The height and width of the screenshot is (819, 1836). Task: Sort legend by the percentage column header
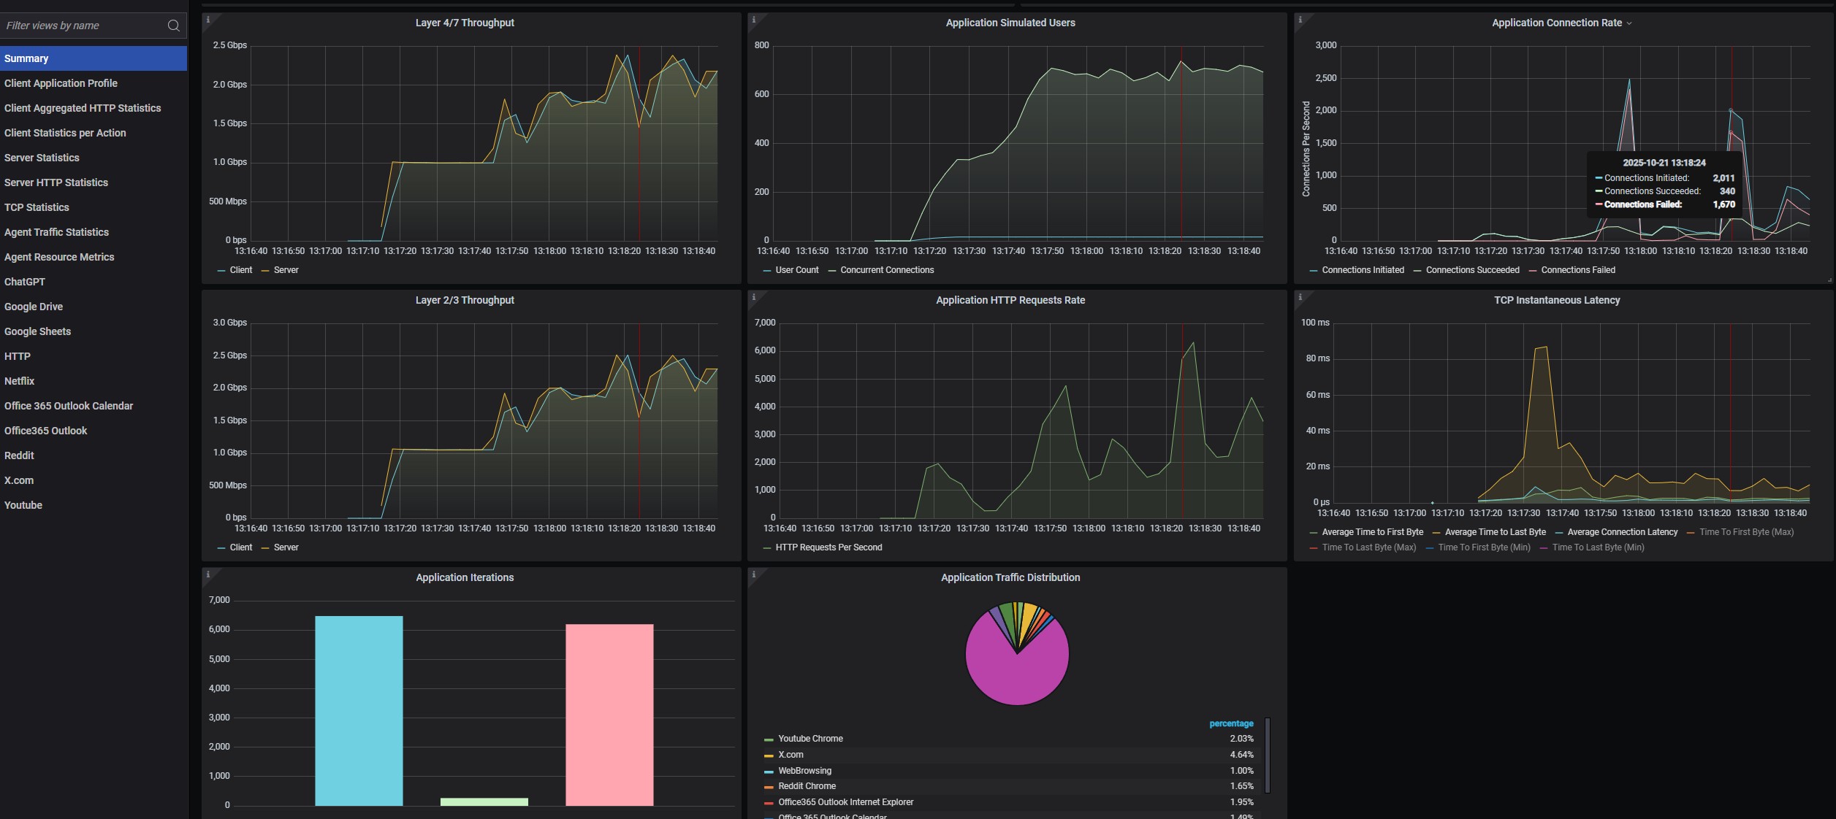point(1230,723)
